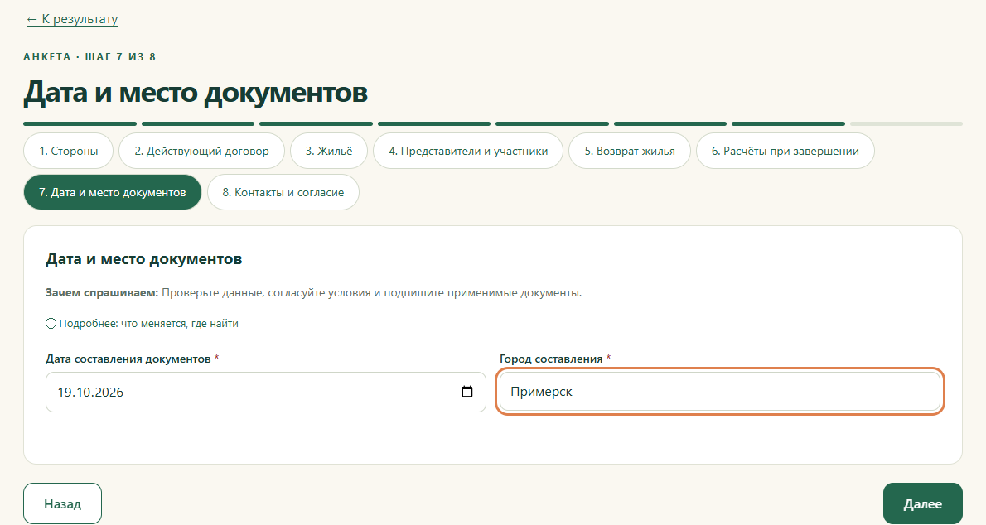Open the calendar picker icon in date field
The image size is (986, 525).
467,392
